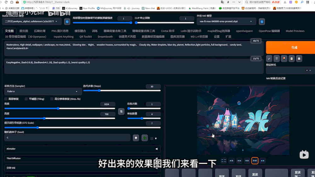Enable the Tiling checkbox
Screen dimensions: 315x177
coord(26,99)
